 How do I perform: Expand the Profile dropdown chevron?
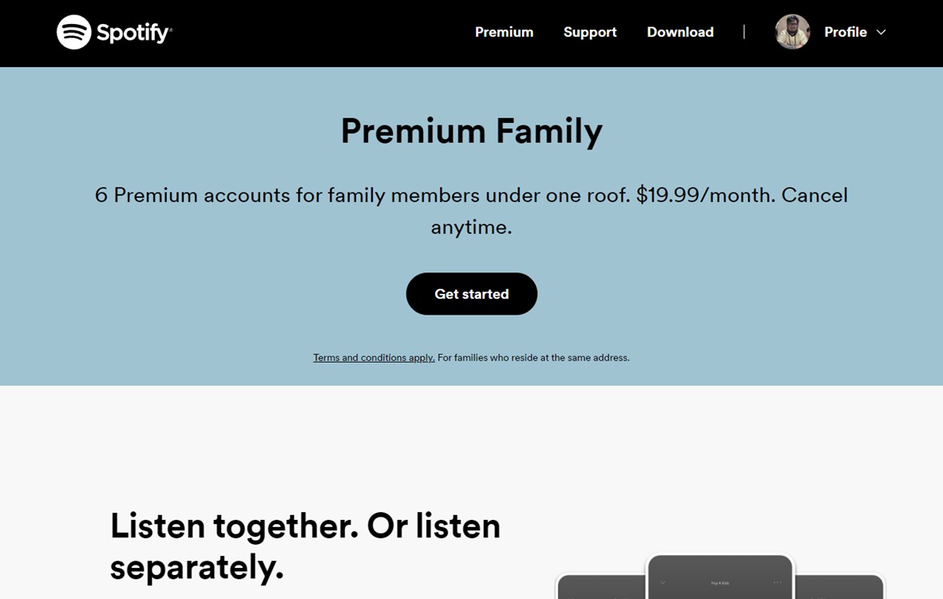pyautogui.click(x=882, y=33)
